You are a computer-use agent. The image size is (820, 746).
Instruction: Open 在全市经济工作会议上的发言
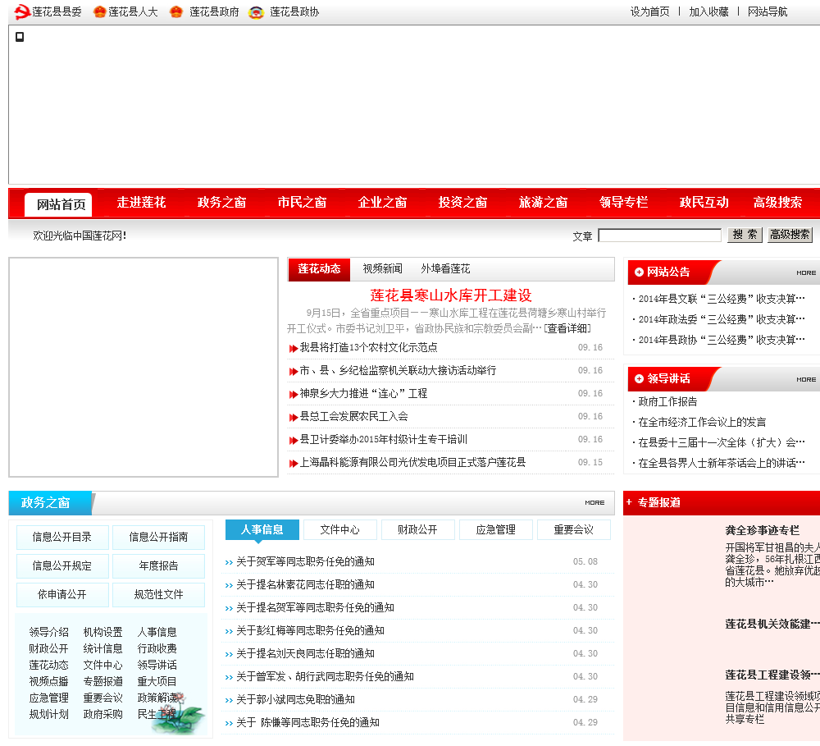click(703, 422)
